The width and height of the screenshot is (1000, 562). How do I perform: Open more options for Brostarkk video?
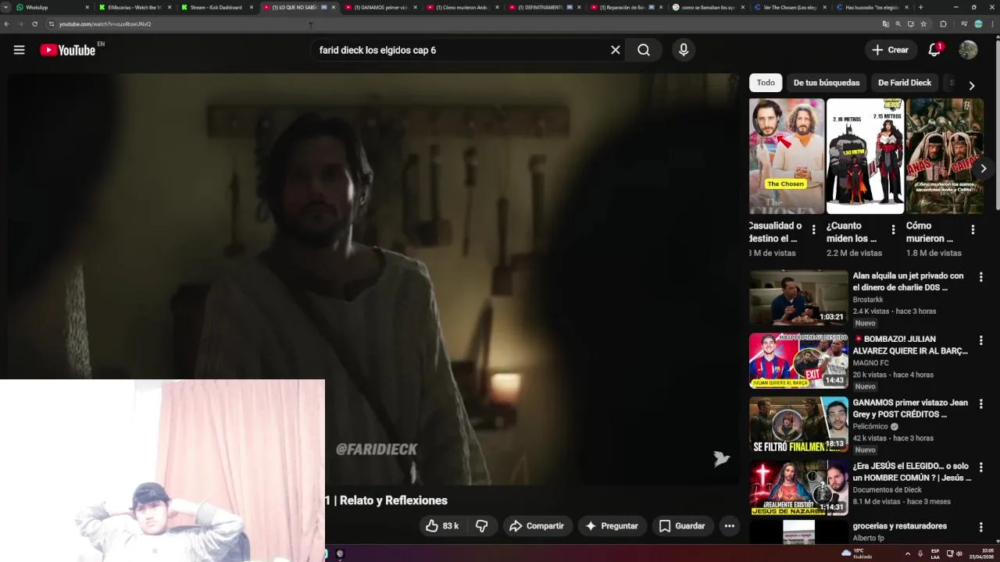[x=980, y=277]
